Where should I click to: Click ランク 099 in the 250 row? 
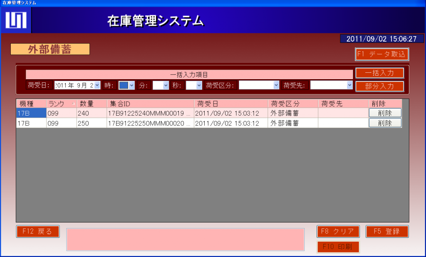[62, 123]
